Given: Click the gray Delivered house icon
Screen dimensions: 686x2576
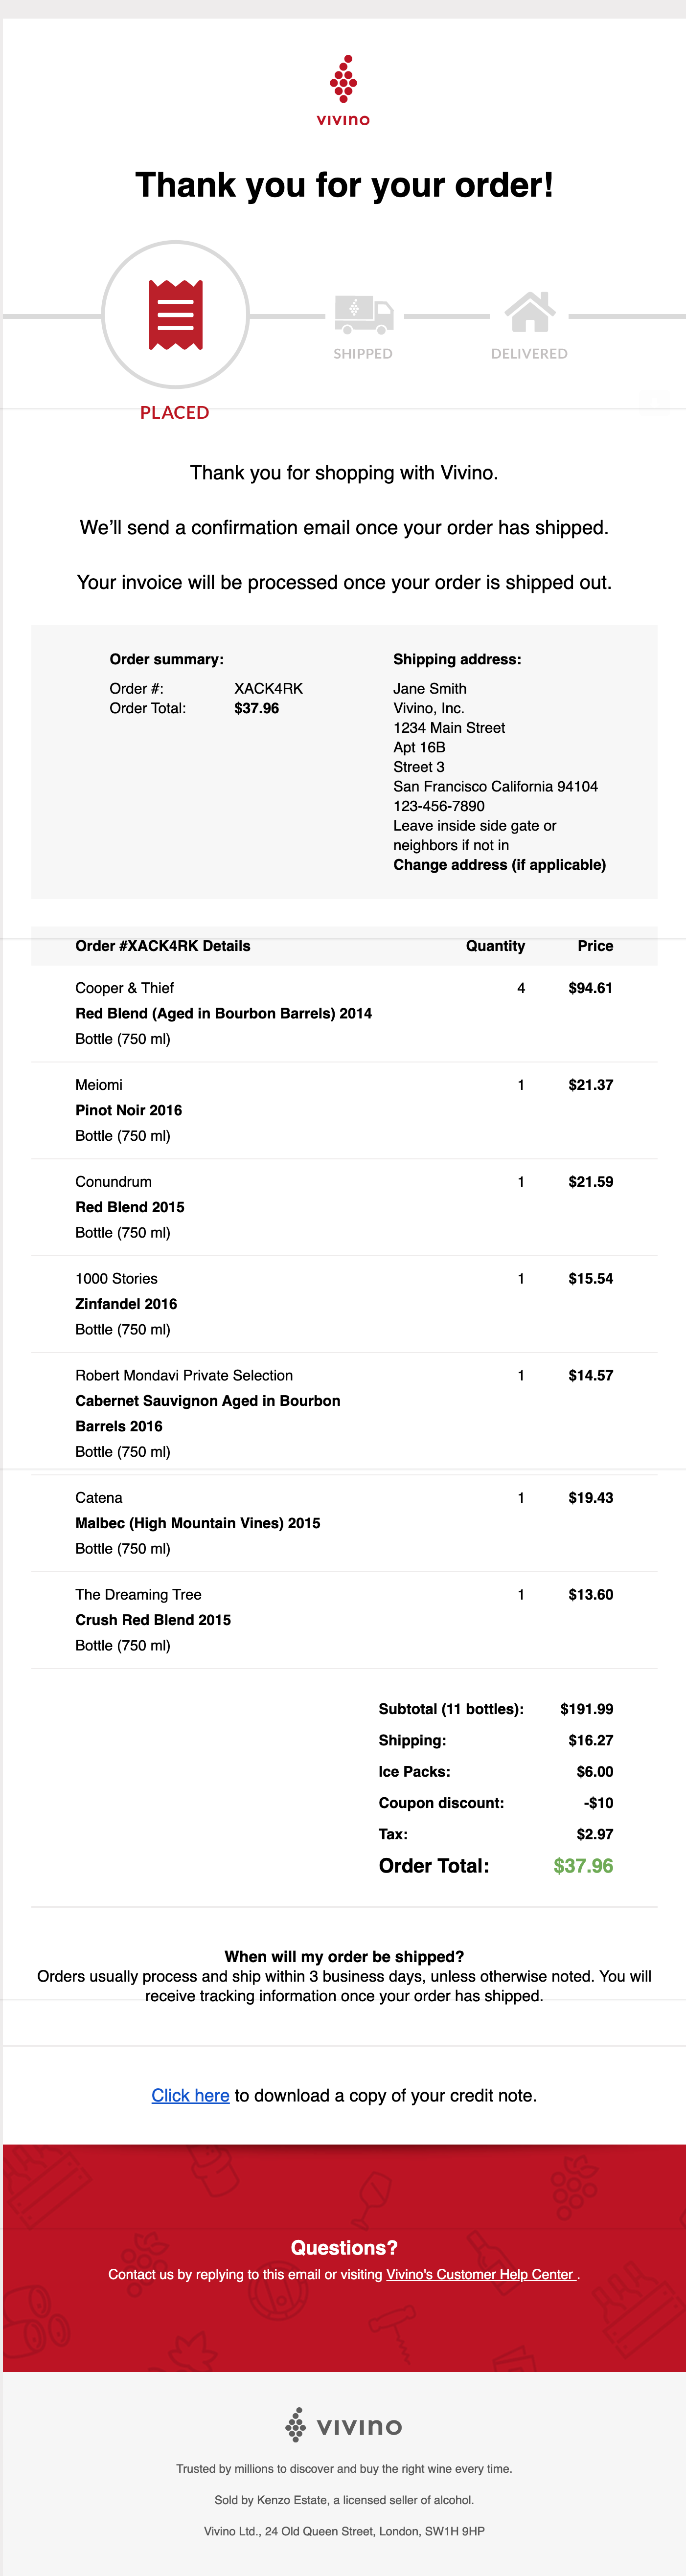Looking at the screenshot, I should pos(529,312).
